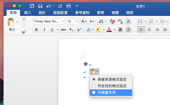Click the character border icon

tap(128, 21)
